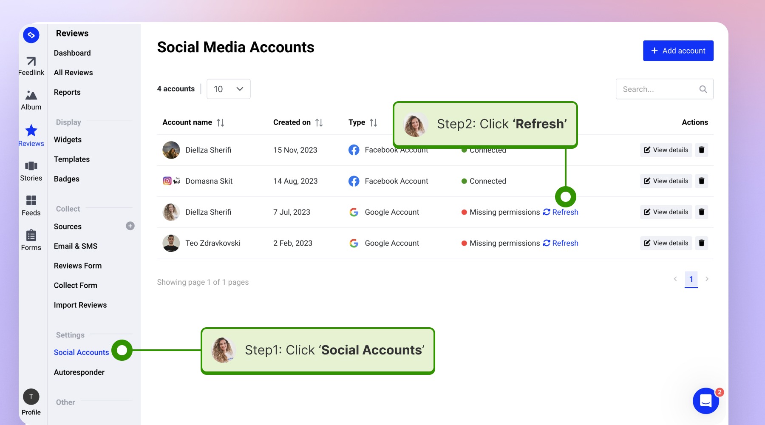Open the chat support bubble
Screen dimensions: 765x425
click(x=705, y=400)
